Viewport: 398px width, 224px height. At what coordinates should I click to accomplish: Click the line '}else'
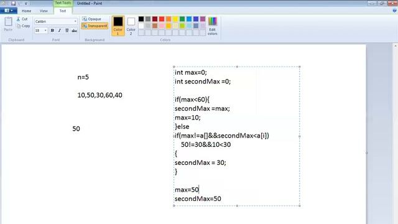tap(182, 126)
